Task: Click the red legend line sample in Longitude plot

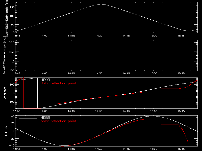Action: click(28, 84)
